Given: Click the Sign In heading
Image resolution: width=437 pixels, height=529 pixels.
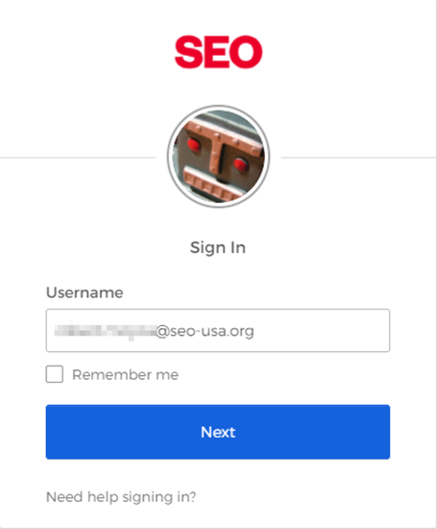Looking at the screenshot, I should [218, 247].
